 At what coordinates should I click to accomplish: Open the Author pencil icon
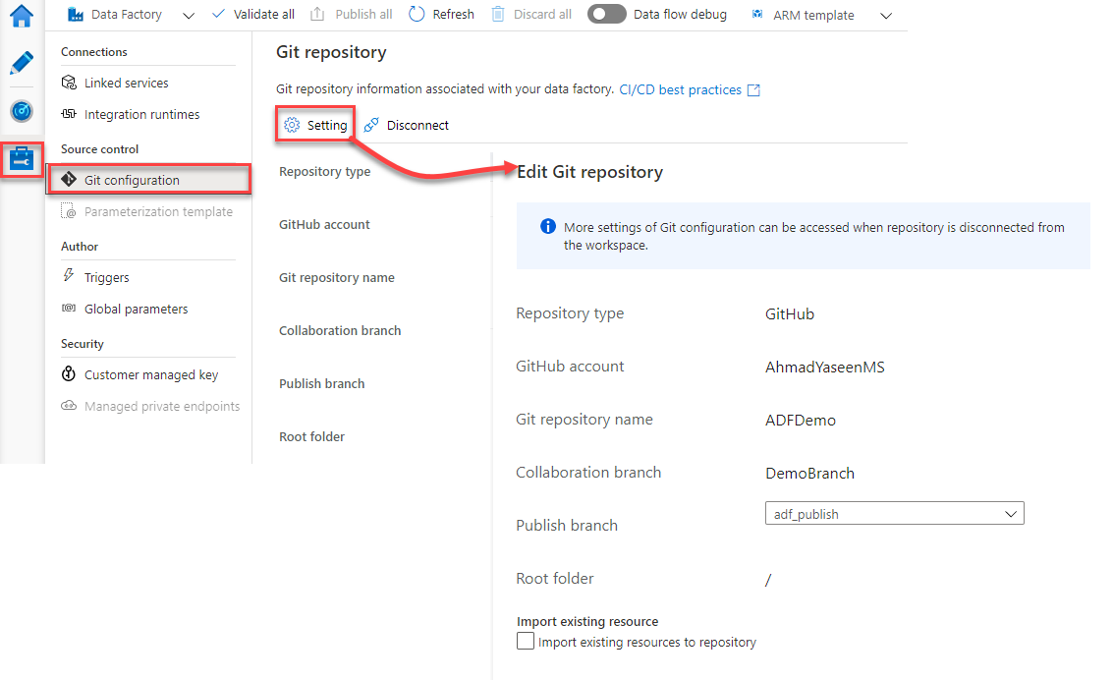tap(22, 64)
